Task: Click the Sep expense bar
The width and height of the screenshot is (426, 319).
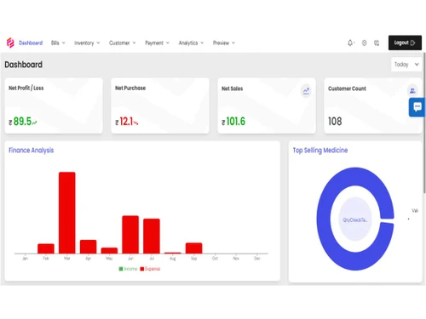Action: [x=193, y=248]
